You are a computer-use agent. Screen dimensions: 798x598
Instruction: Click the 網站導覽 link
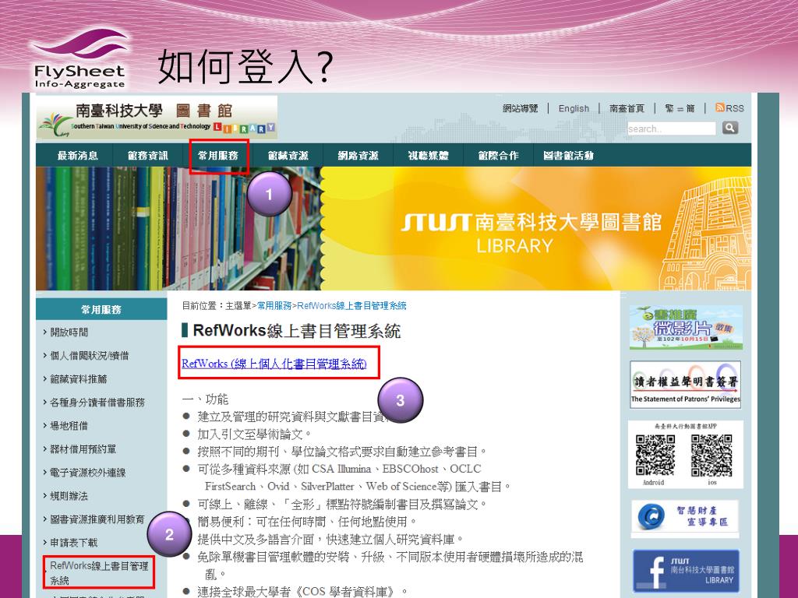tap(520, 108)
